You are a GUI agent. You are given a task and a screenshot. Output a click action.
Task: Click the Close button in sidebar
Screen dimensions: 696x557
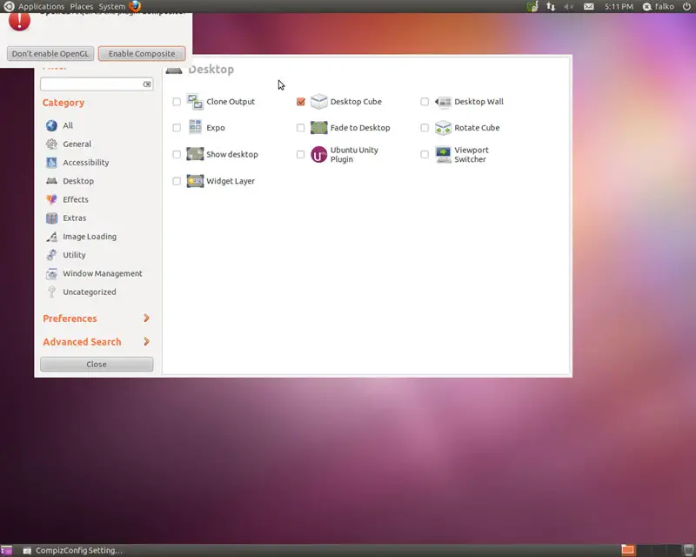[x=97, y=365]
